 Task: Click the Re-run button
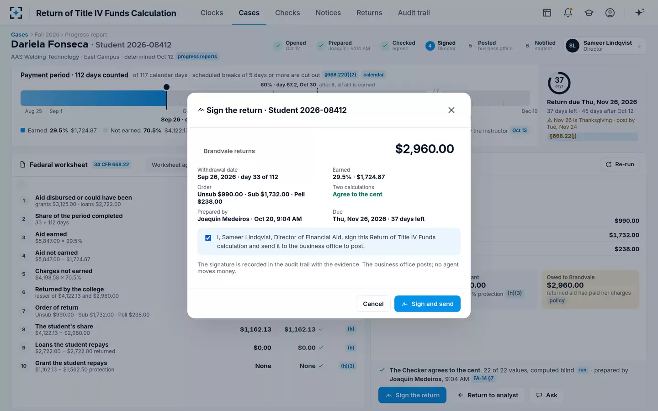tap(620, 164)
